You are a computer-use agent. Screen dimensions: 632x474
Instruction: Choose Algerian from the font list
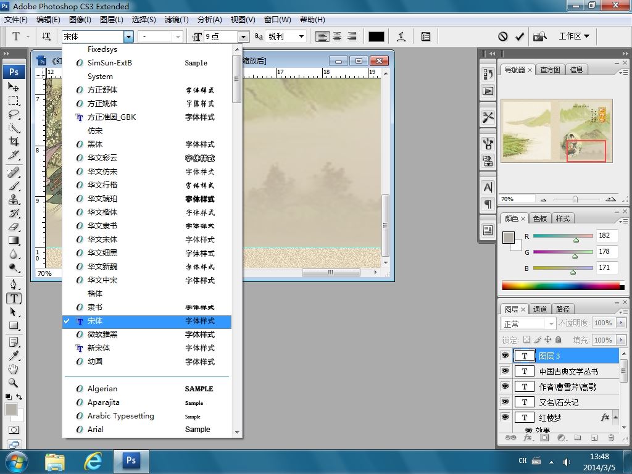[x=147, y=389]
